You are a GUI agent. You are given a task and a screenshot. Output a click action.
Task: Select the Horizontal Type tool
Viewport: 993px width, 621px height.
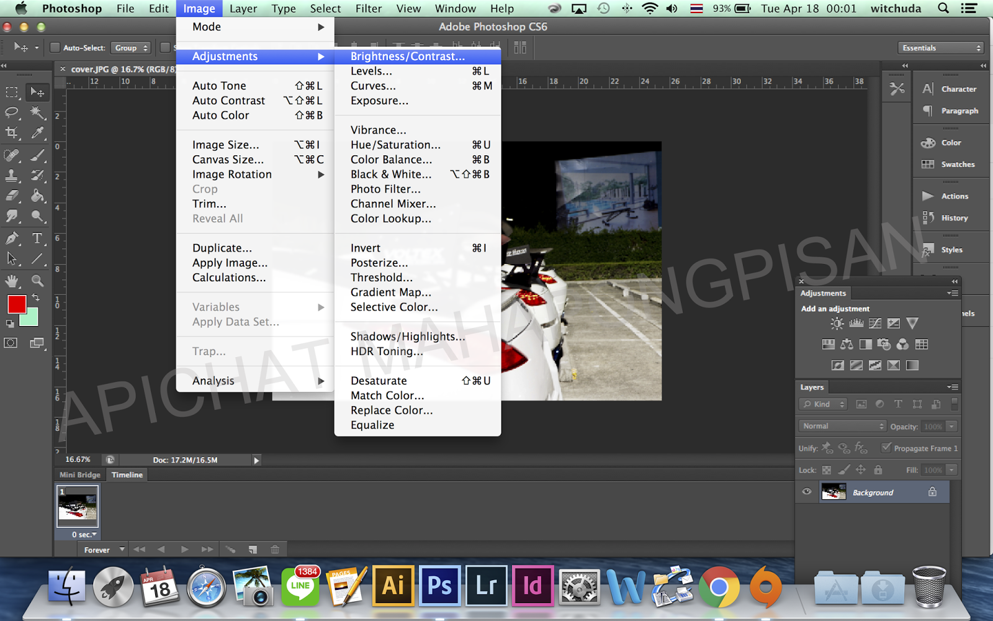(37, 238)
